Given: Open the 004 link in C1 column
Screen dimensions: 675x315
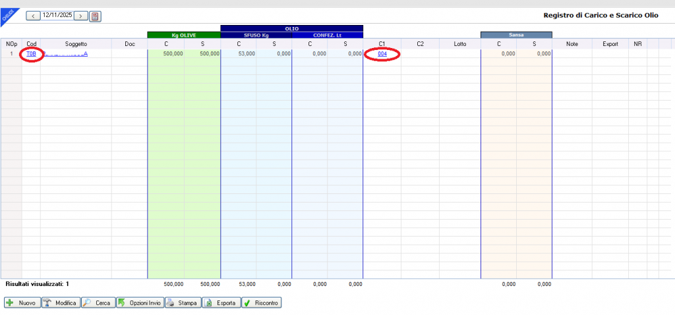Looking at the screenshot, I should click(382, 54).
